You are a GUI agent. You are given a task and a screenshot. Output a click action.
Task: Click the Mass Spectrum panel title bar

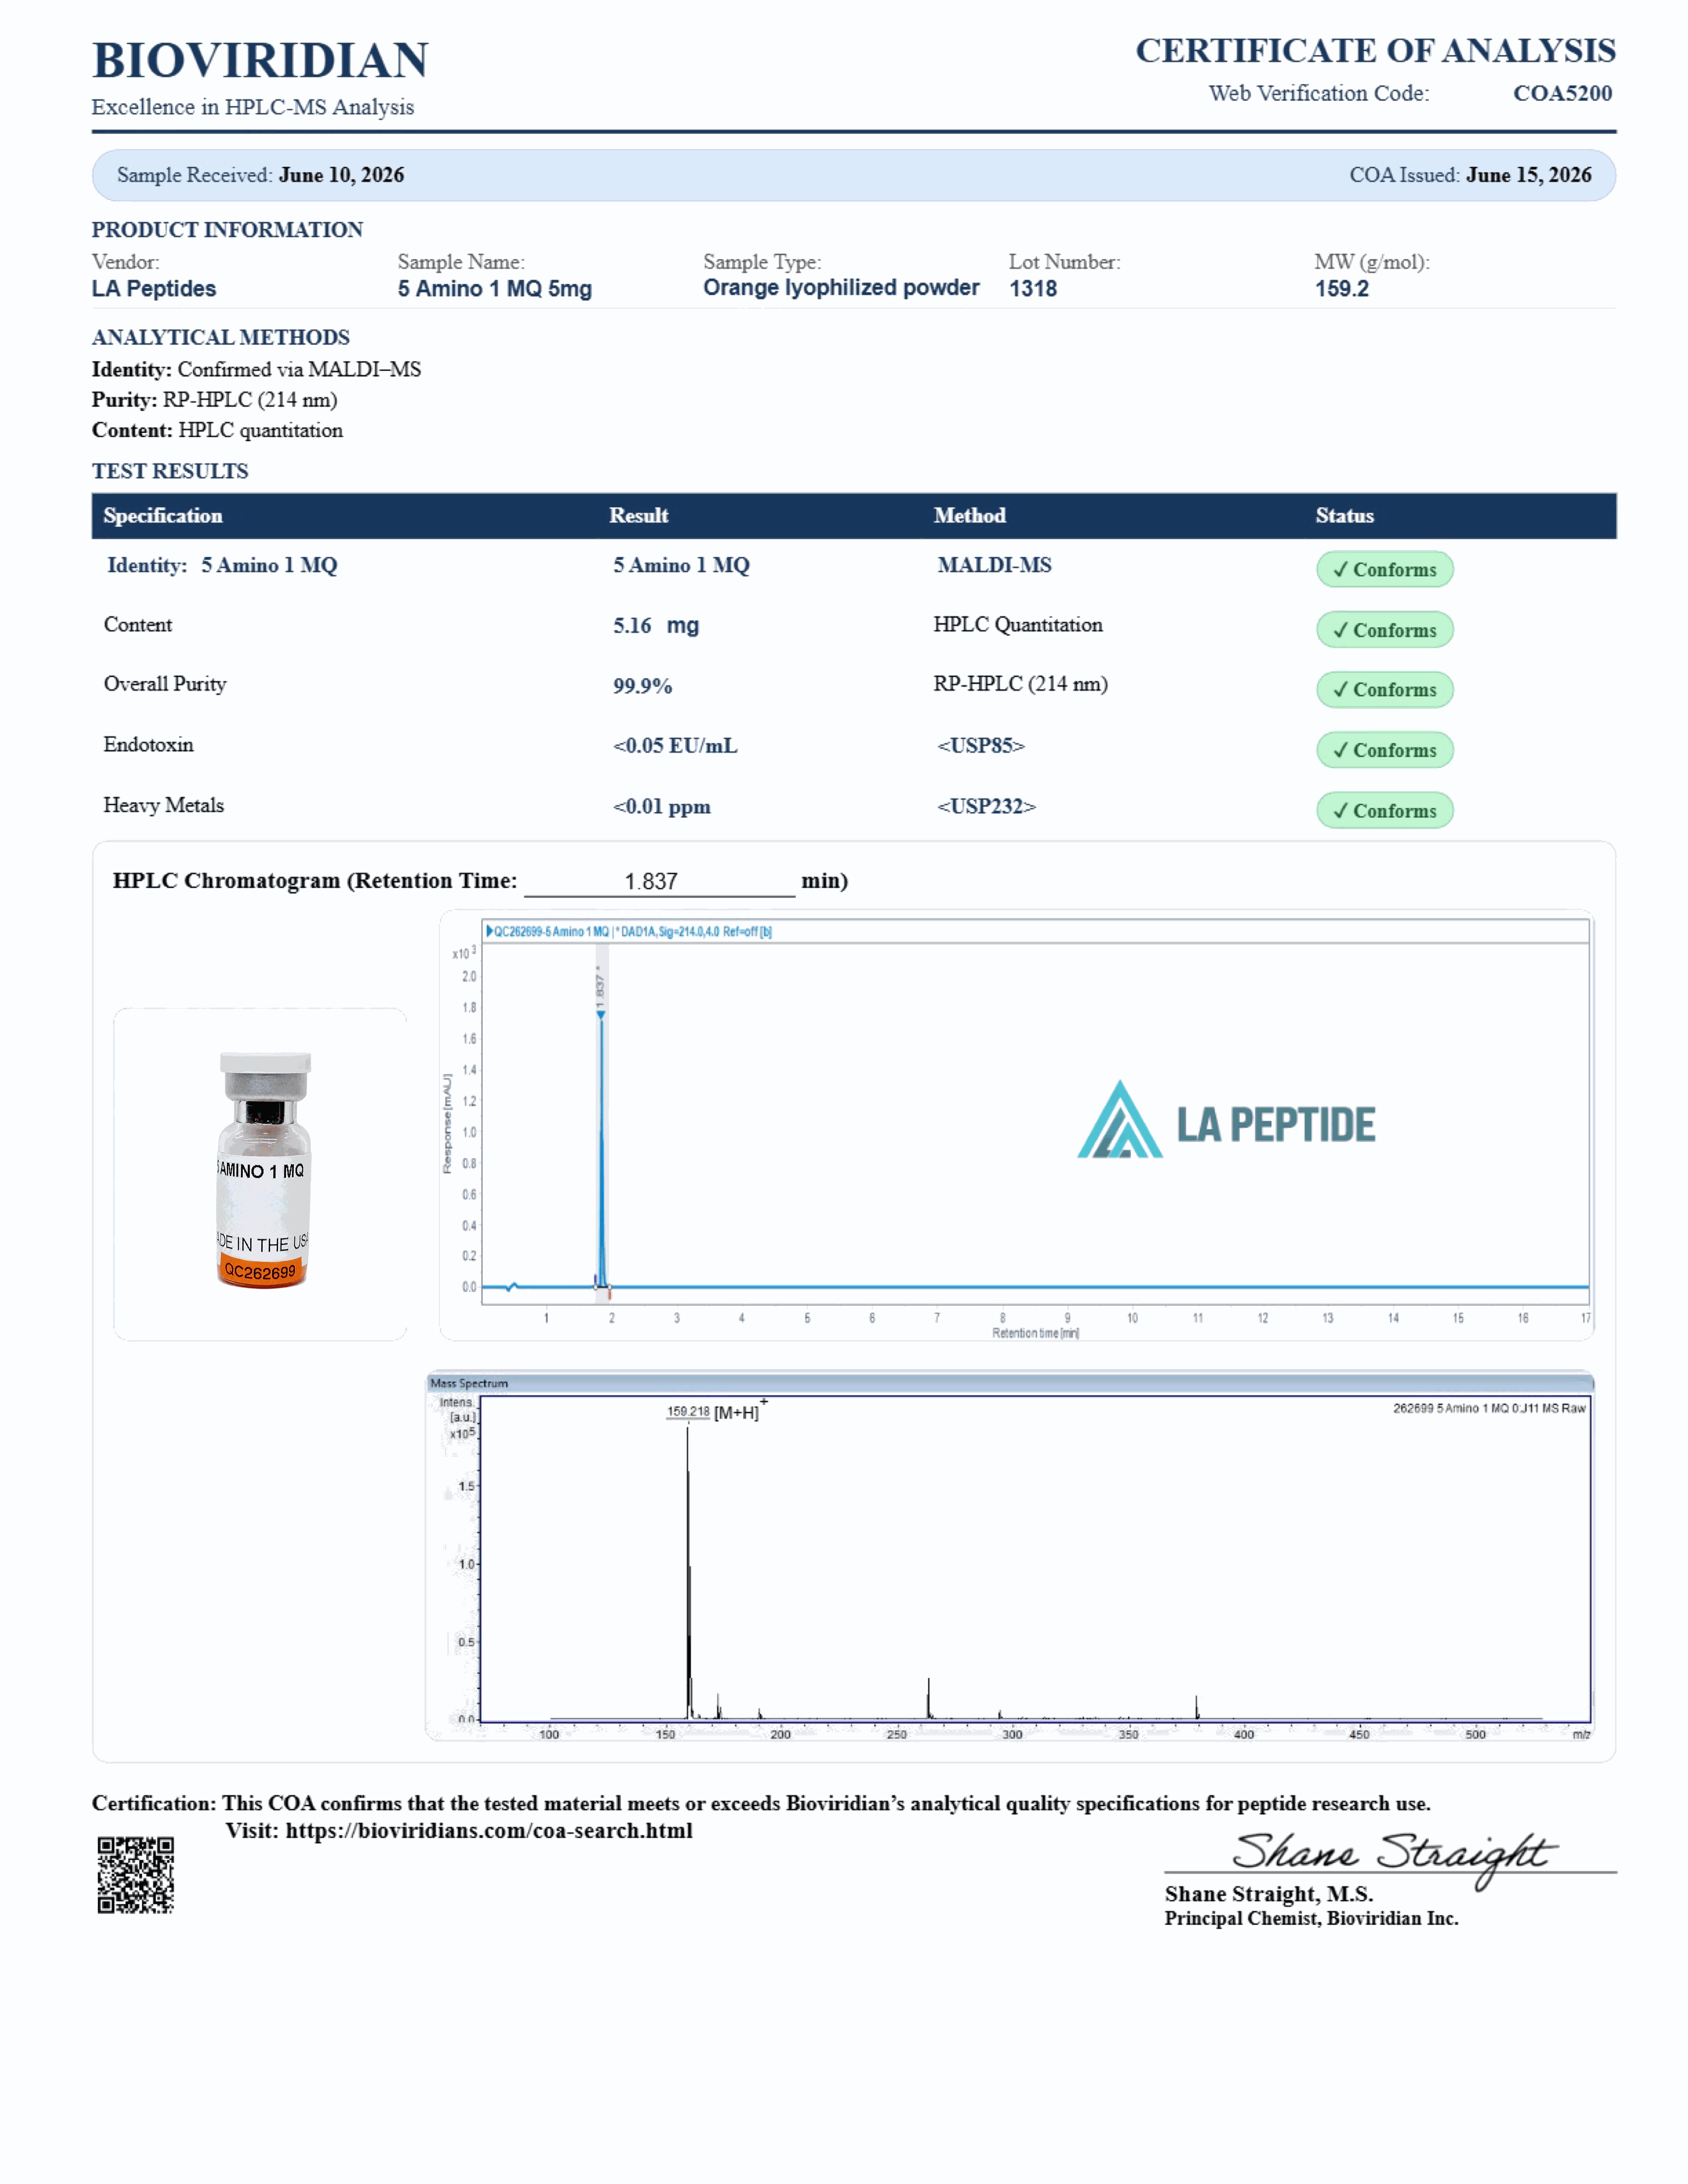pyautogui.click(x=1009, y=1383)
